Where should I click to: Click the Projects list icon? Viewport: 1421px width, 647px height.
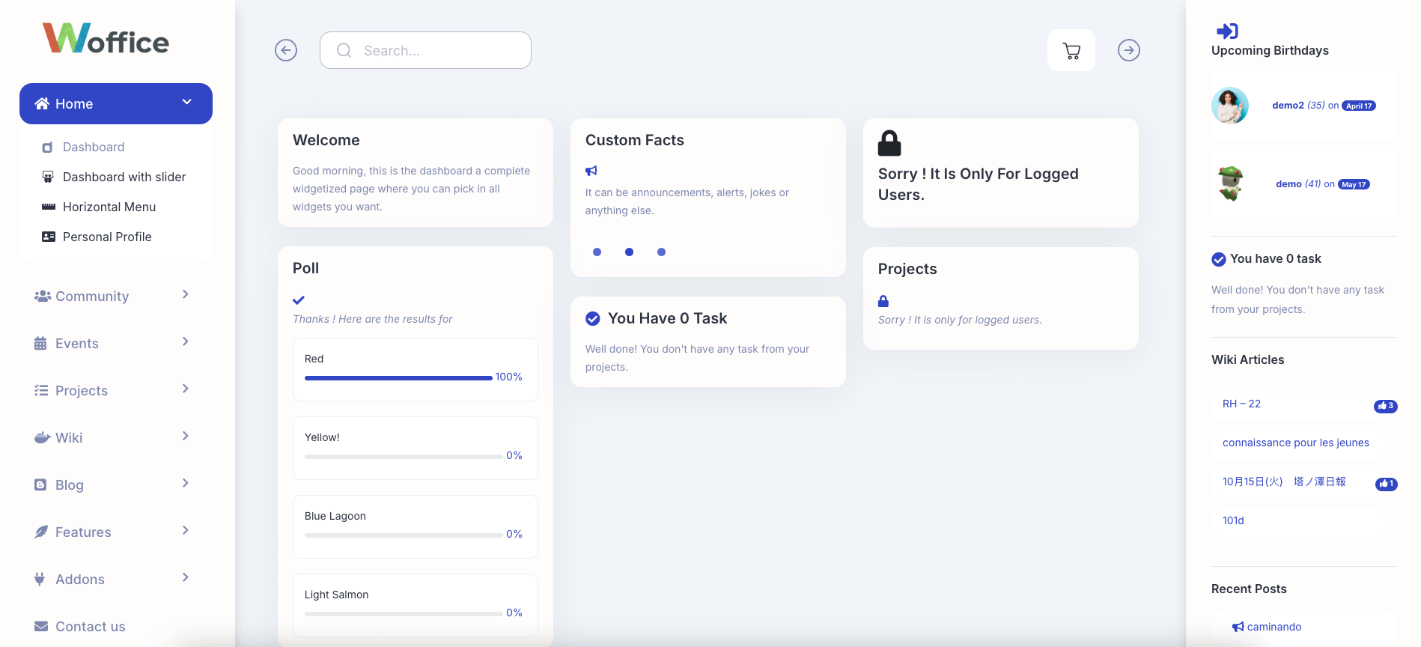[x=41, y=390]
